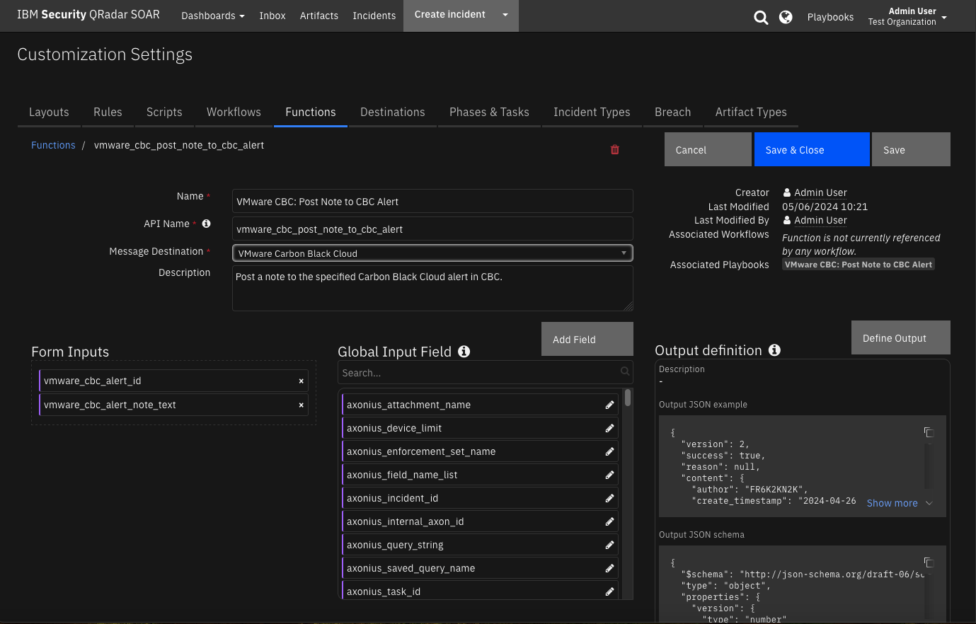Open the Inbox page
The height and width of the screenshot is (624, 976).
click(x=272, y=16)
